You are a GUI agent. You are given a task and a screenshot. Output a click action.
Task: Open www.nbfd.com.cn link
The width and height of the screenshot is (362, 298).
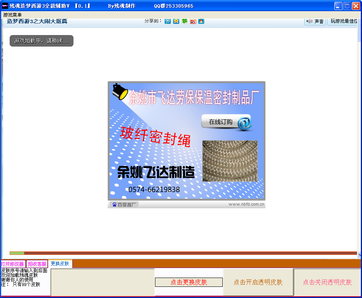tap(246, 204)
